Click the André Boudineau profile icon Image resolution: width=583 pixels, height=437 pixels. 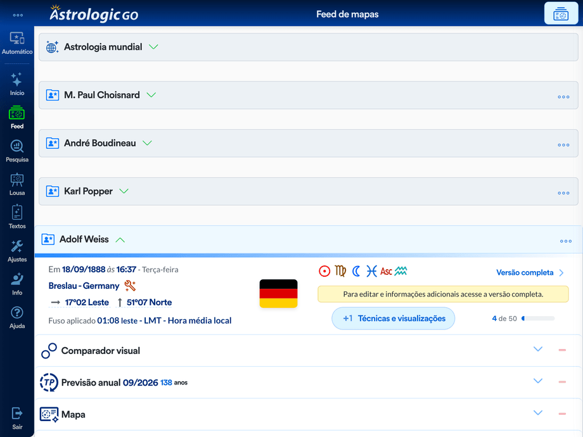coord(53,143)
